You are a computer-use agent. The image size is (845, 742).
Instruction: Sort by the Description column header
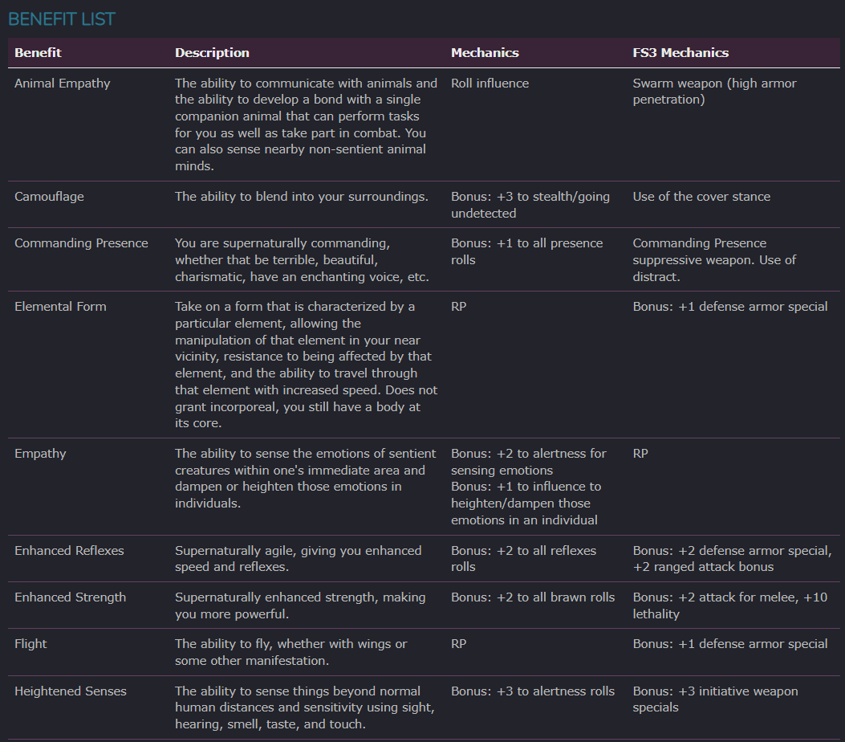click(212, 52)
